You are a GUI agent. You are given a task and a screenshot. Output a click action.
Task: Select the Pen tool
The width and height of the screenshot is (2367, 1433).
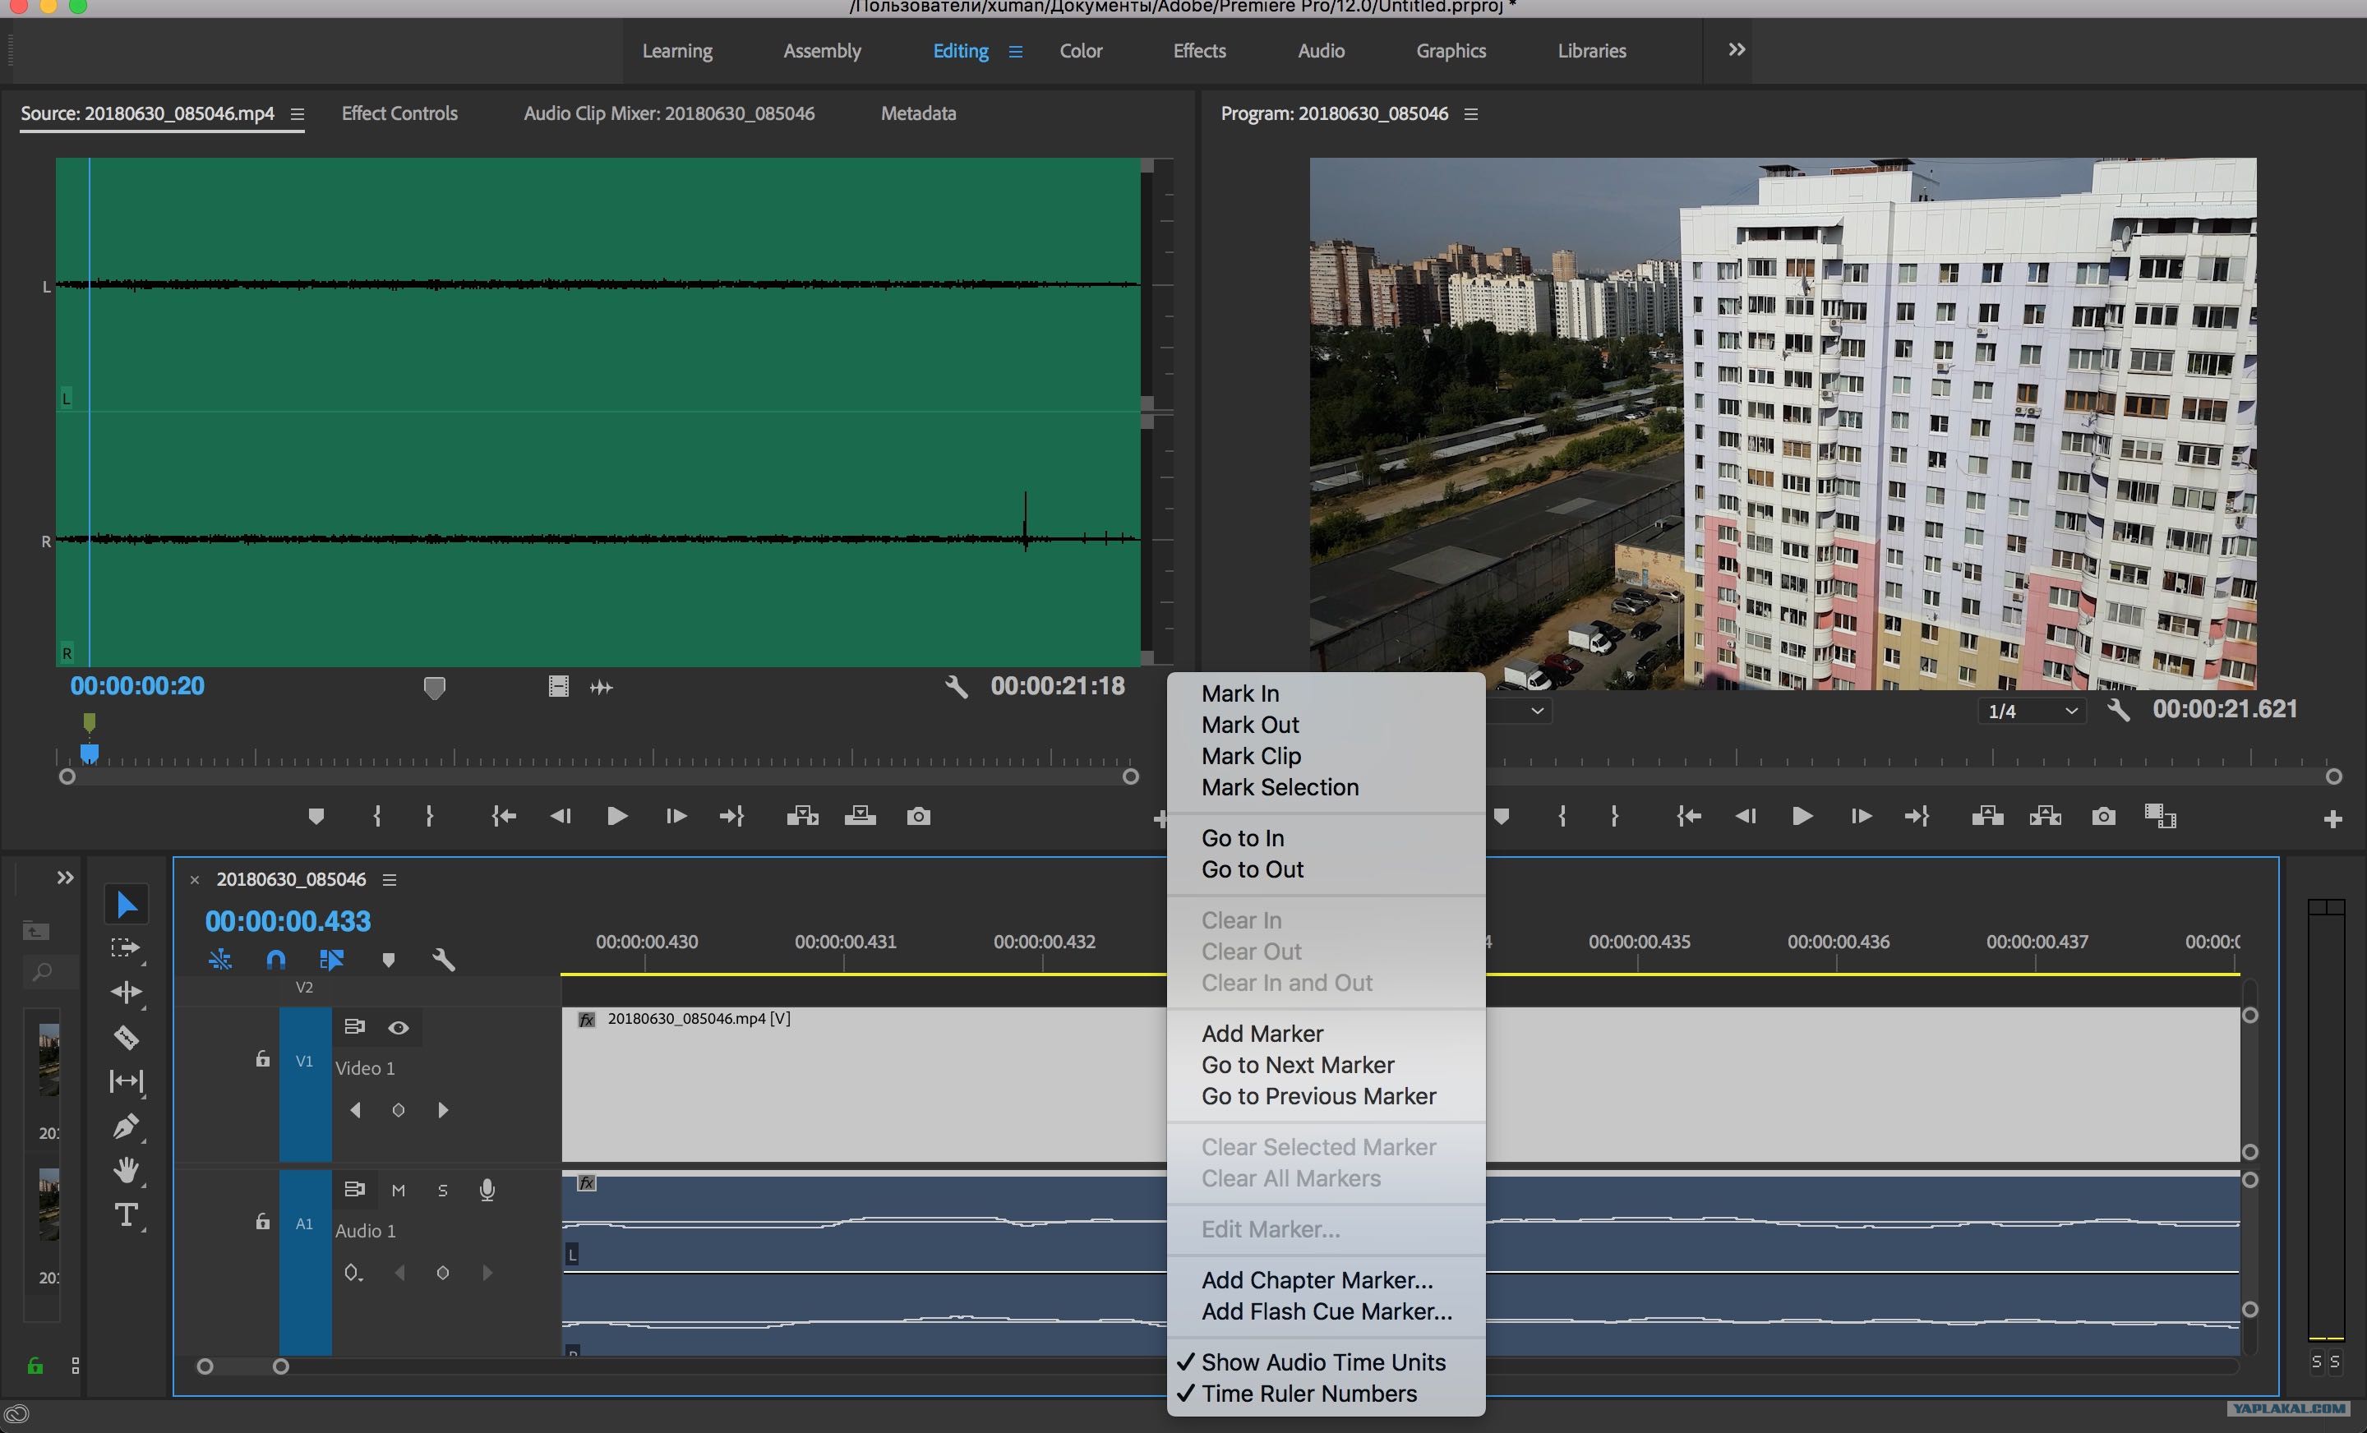pos(126,1126)
